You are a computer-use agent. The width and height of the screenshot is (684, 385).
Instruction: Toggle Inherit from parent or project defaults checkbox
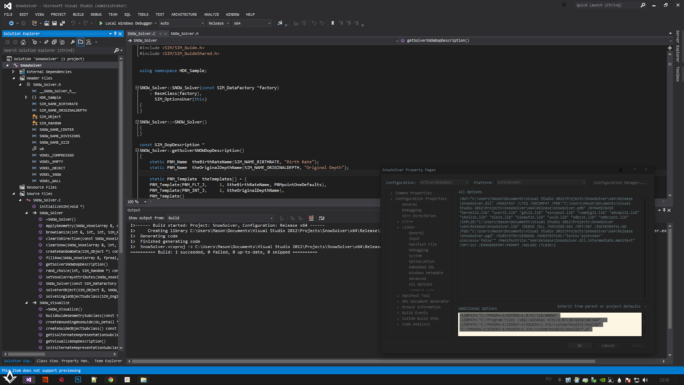pos(646,306)
